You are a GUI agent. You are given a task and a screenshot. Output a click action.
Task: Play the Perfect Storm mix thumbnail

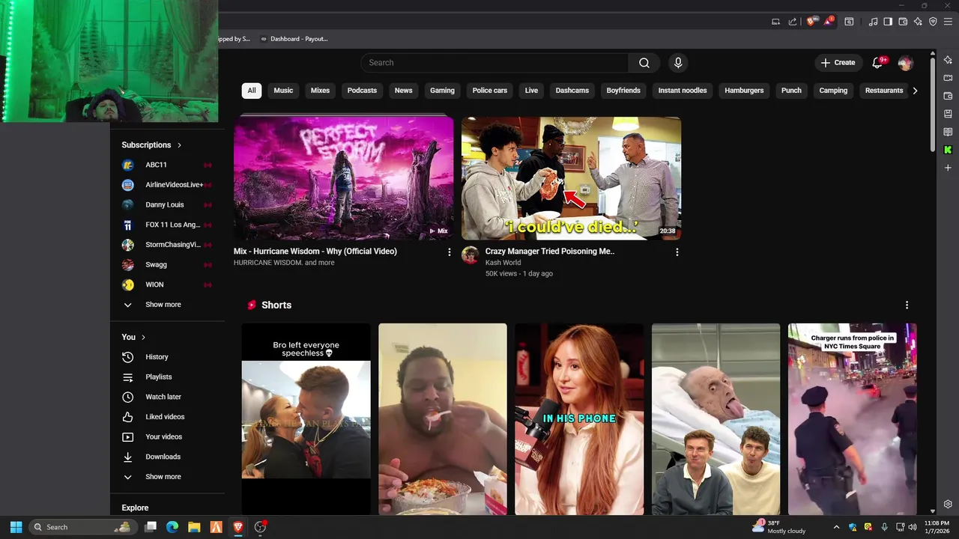343,178
